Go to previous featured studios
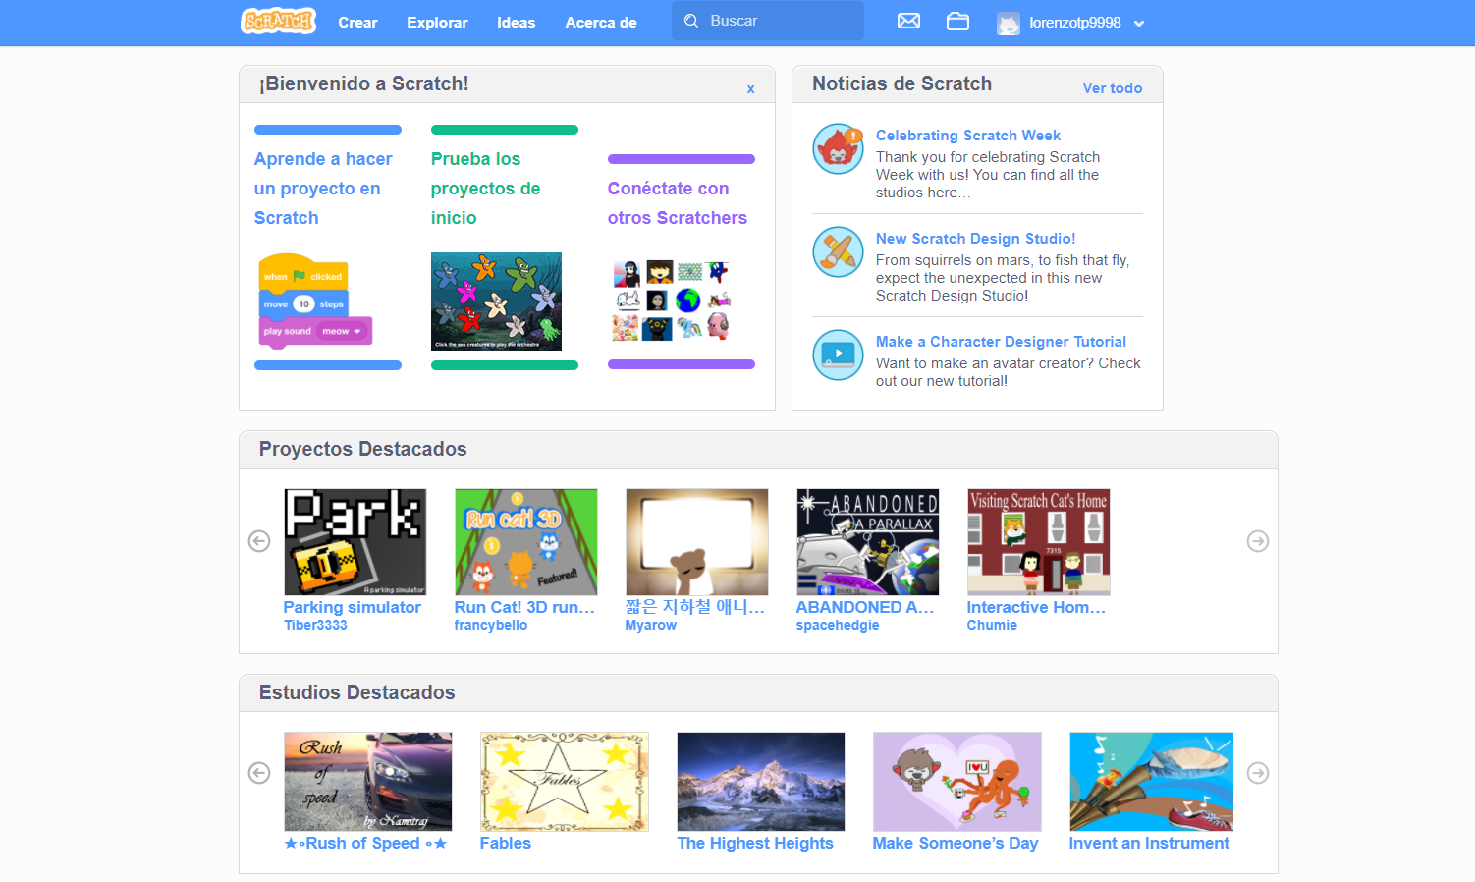1475x882 pixels. (x=259, y=773)
